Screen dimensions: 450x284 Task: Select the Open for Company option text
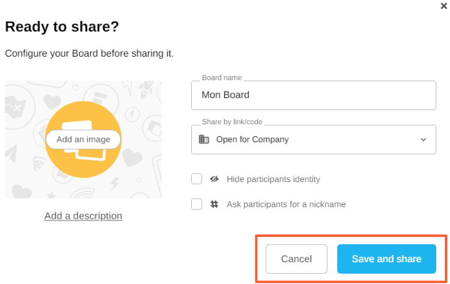click(x=252, y=139)
